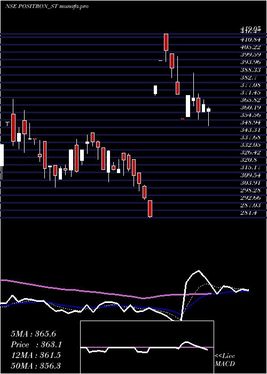267x374 pixels.
Task: Select the 309.54 price level label
Action: point(250,175)
